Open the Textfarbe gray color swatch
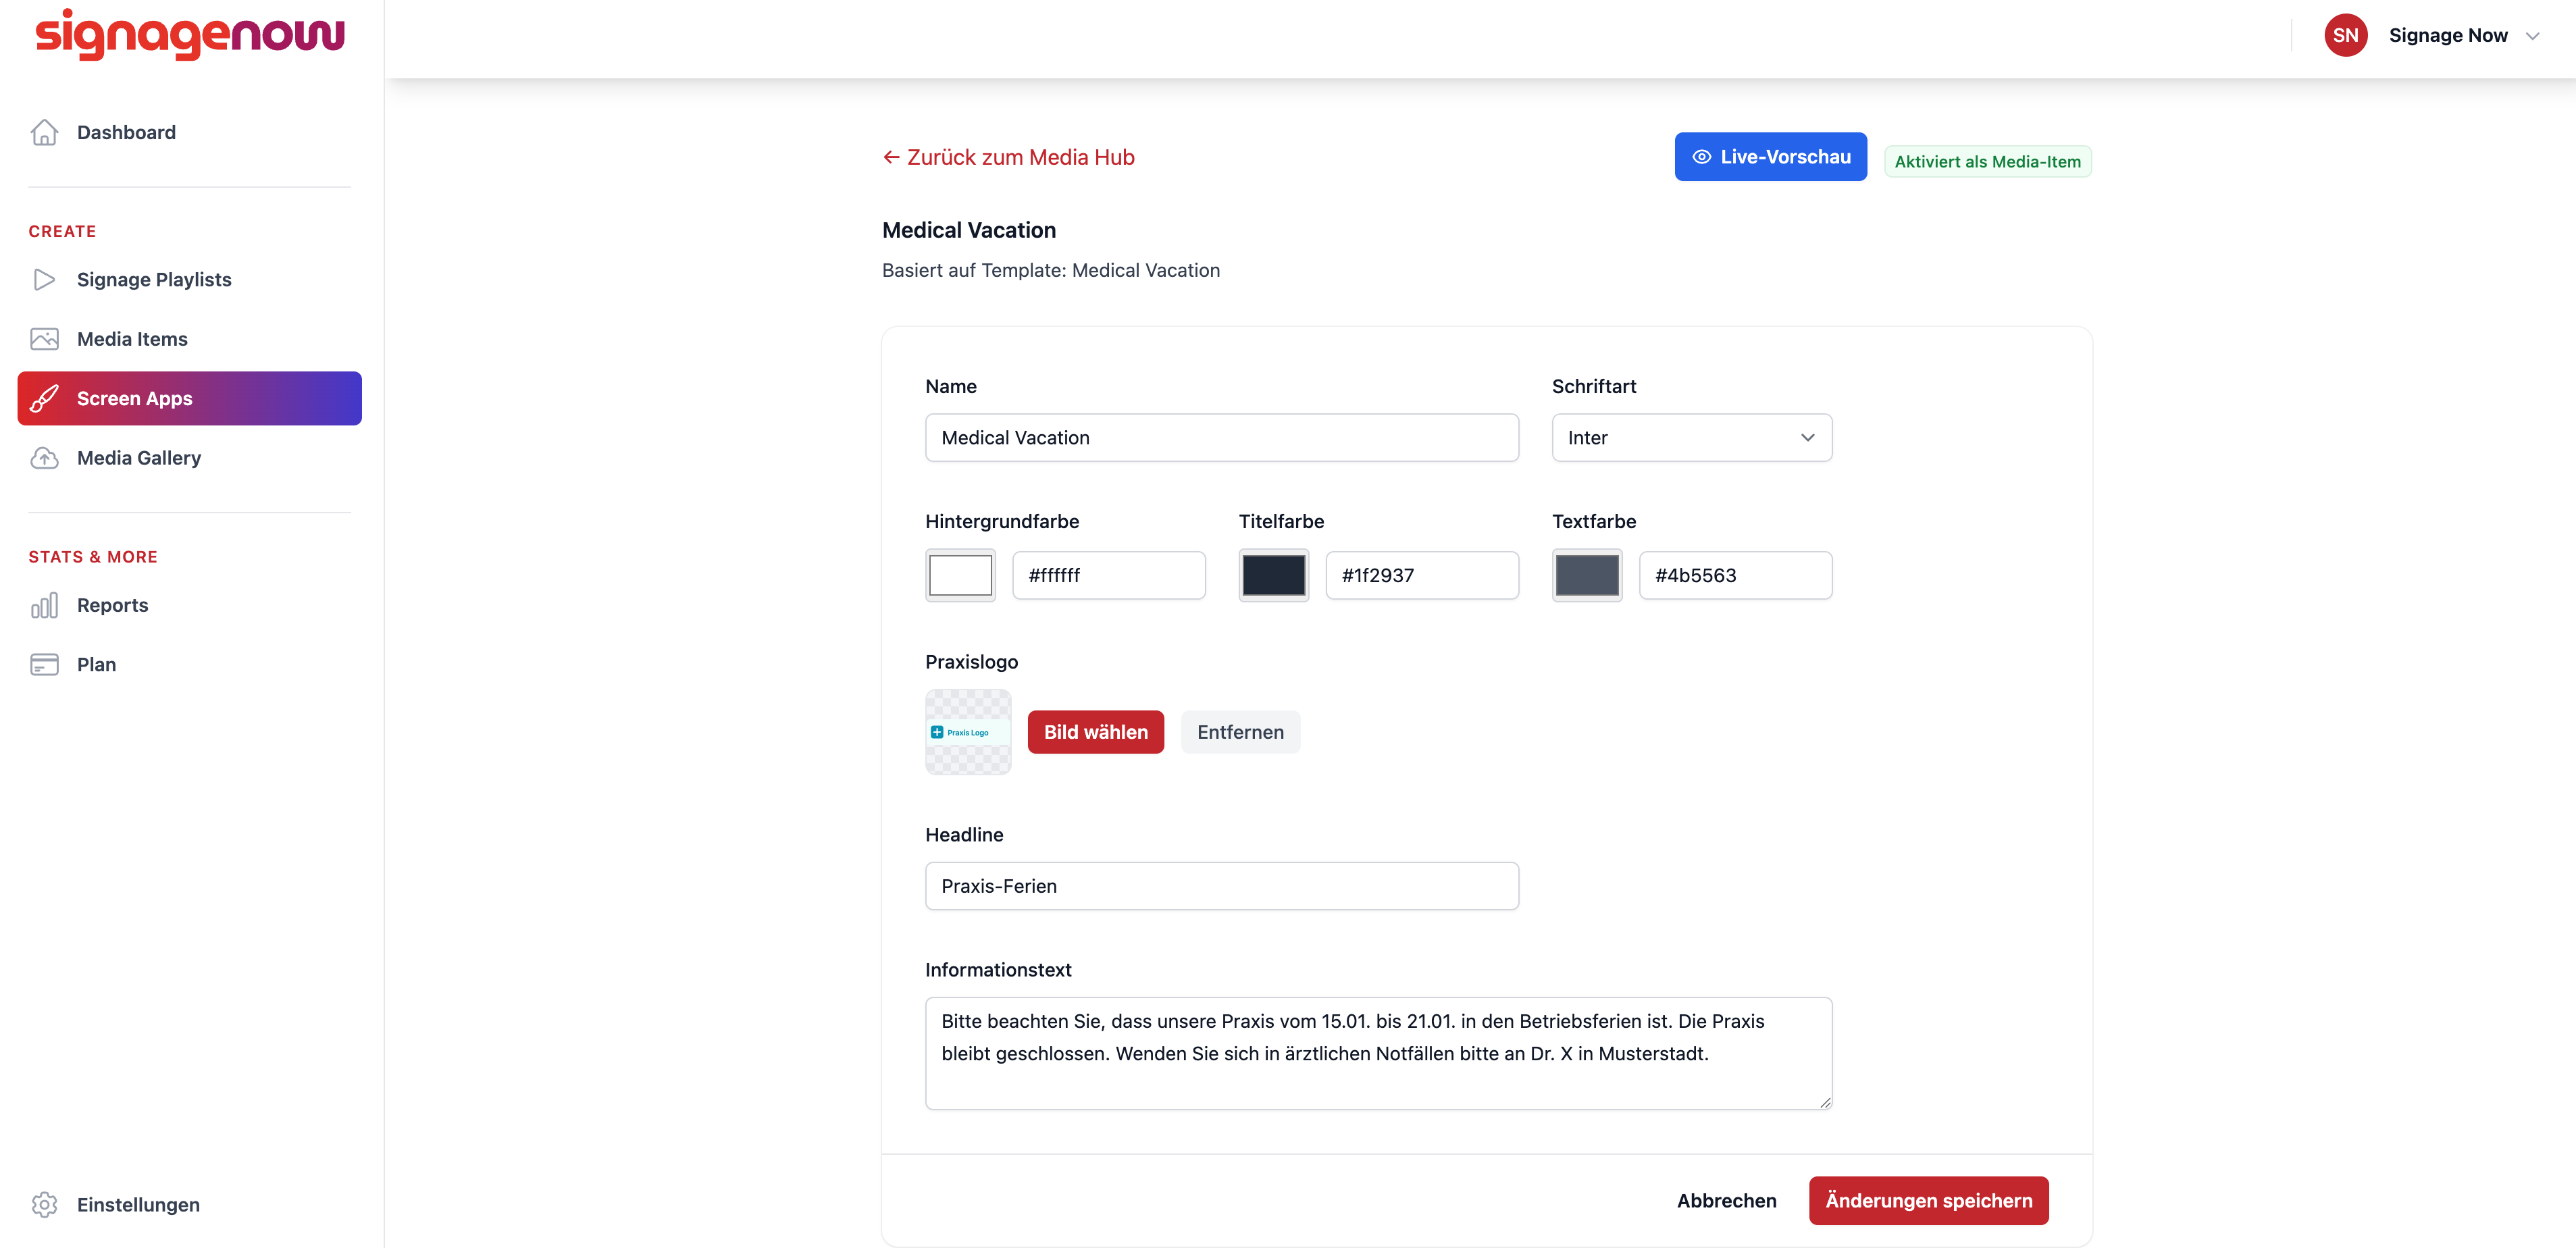The image size is (2576, 1248). [x=1586, y=575]
